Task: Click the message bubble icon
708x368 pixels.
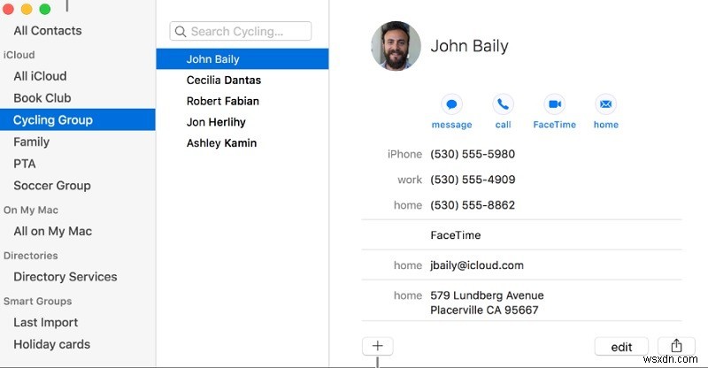Action: [x=451, y=104]
